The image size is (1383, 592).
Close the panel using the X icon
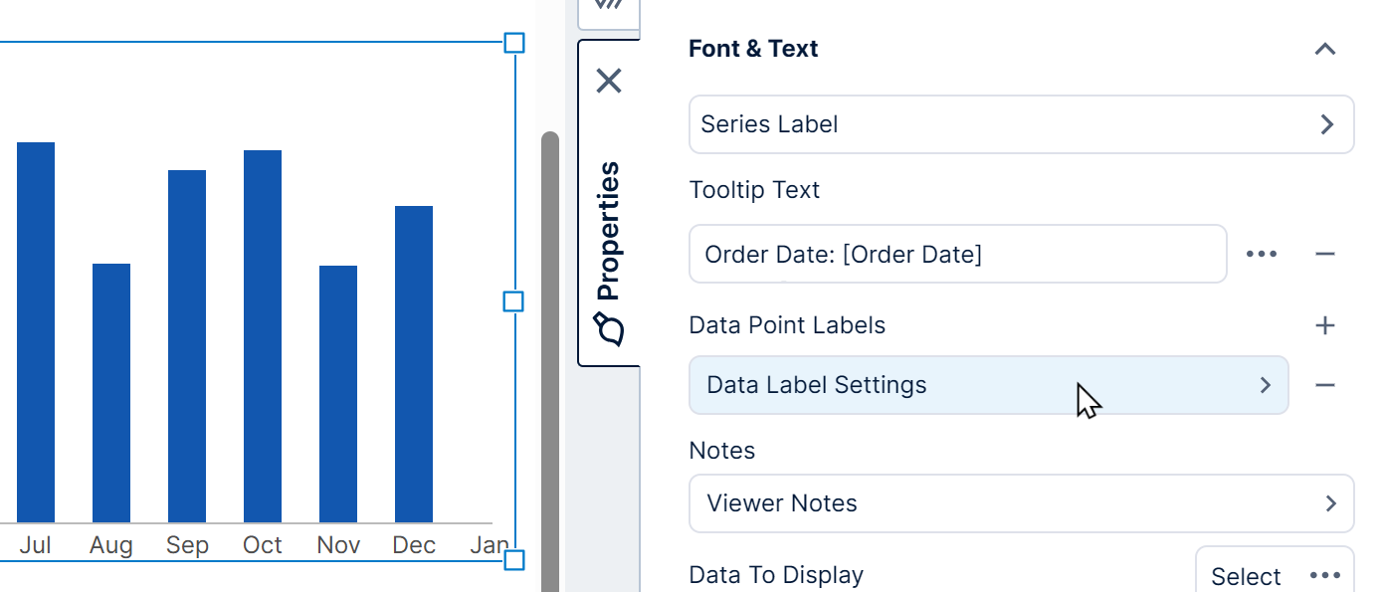pos(609,81)
